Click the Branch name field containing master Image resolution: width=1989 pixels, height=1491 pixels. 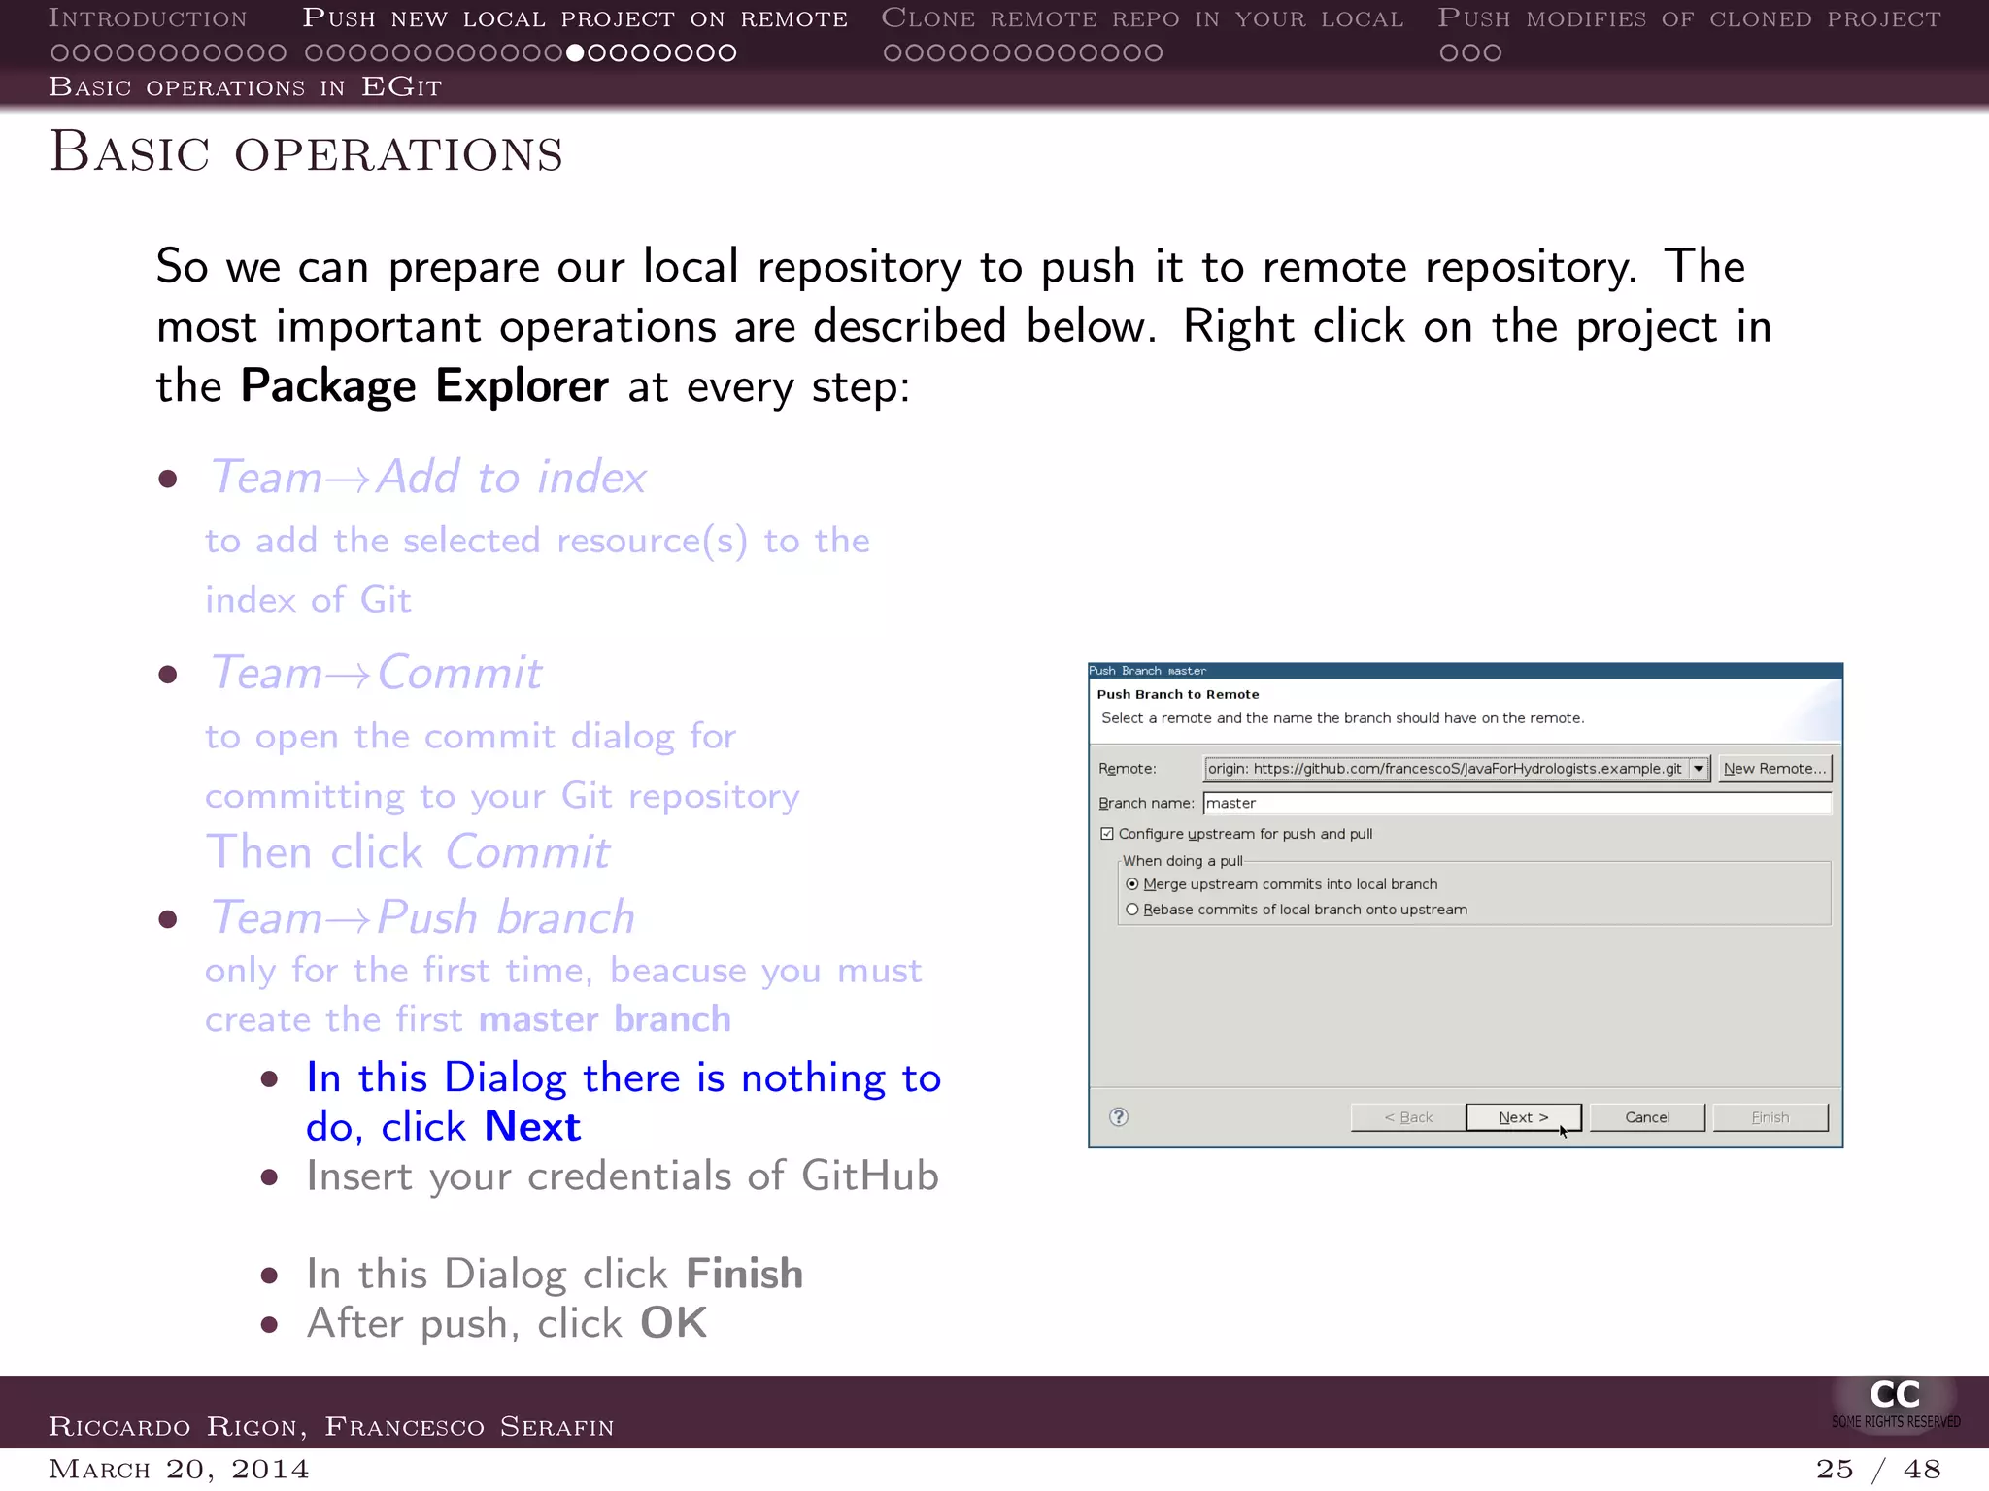[1517, 803]
